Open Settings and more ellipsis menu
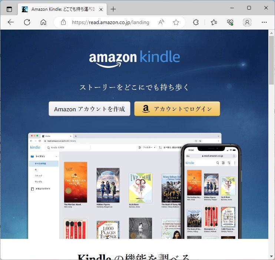The image size is (275, 260). coord(264,22)
